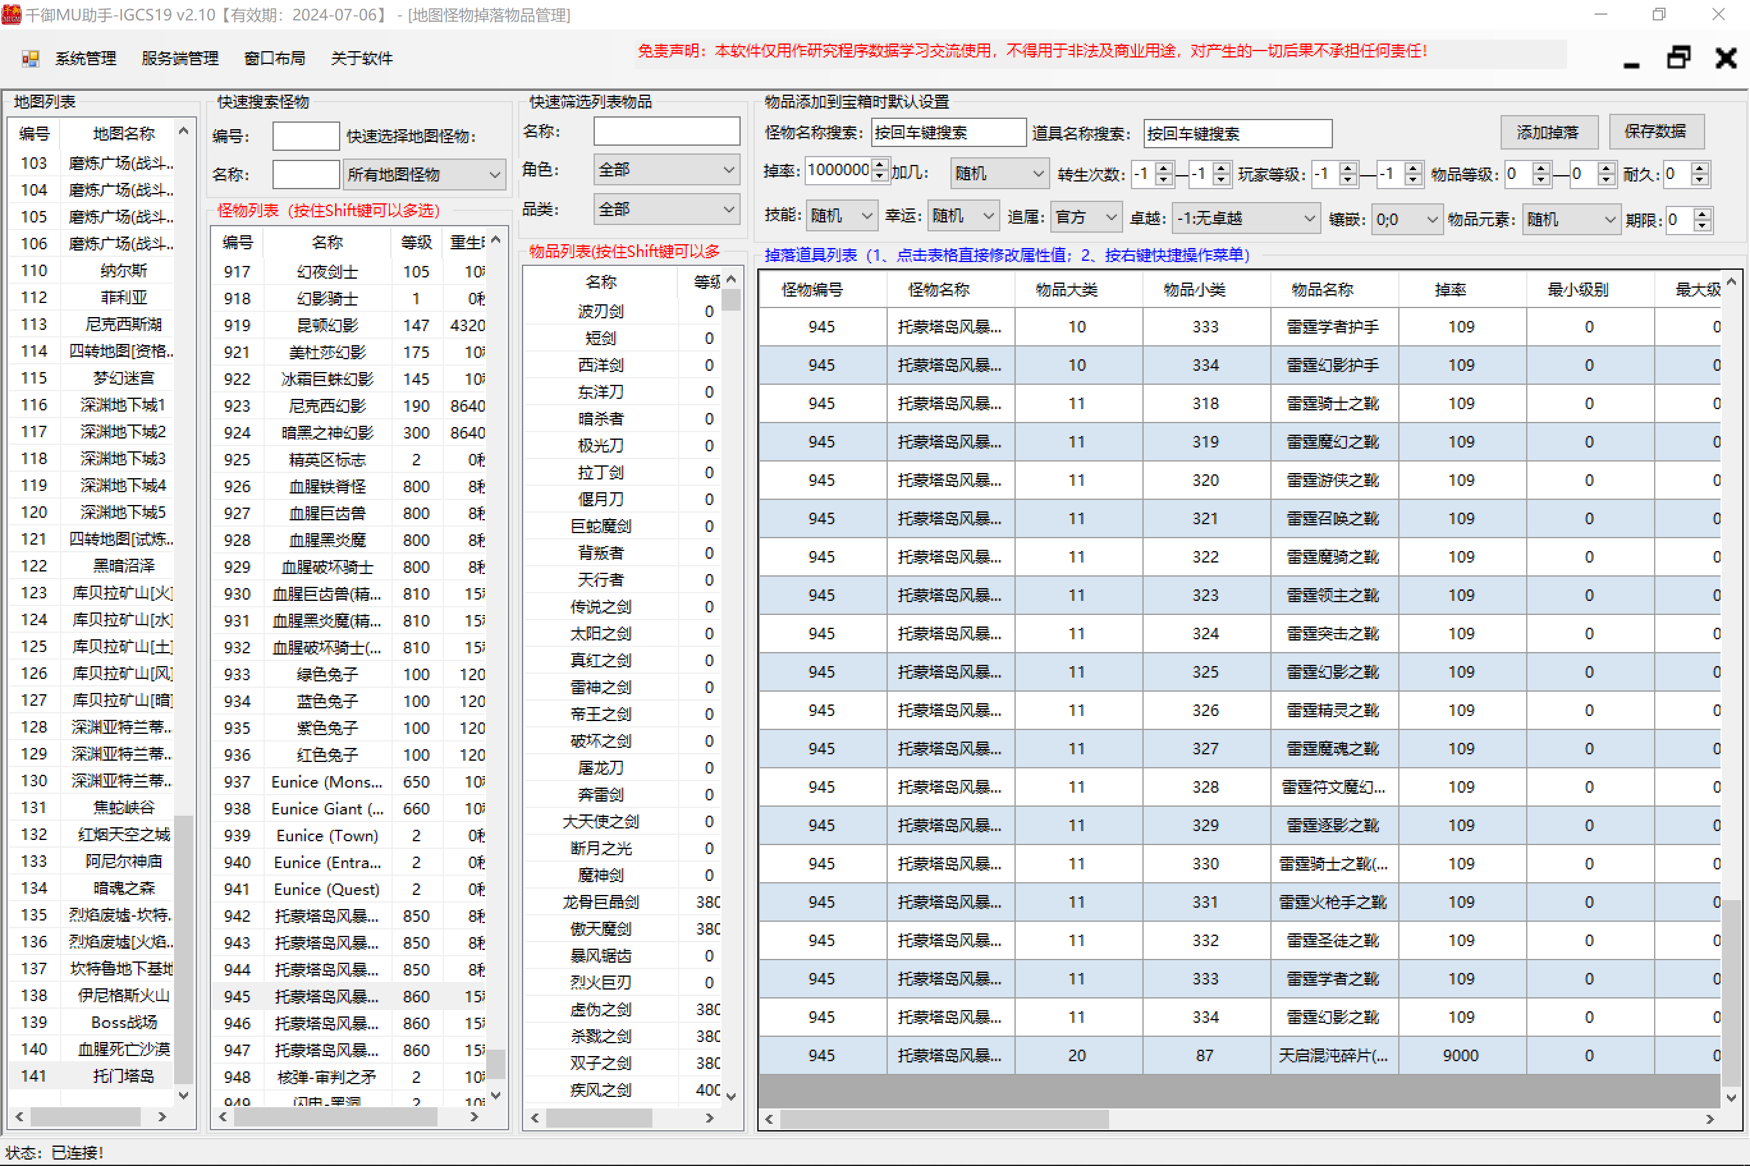The width and height of the screenshot is (1750, 1166).
Task: Focus the 怪物名称搜索 input field
Action: pyautogui.click(x=949, y=133)
